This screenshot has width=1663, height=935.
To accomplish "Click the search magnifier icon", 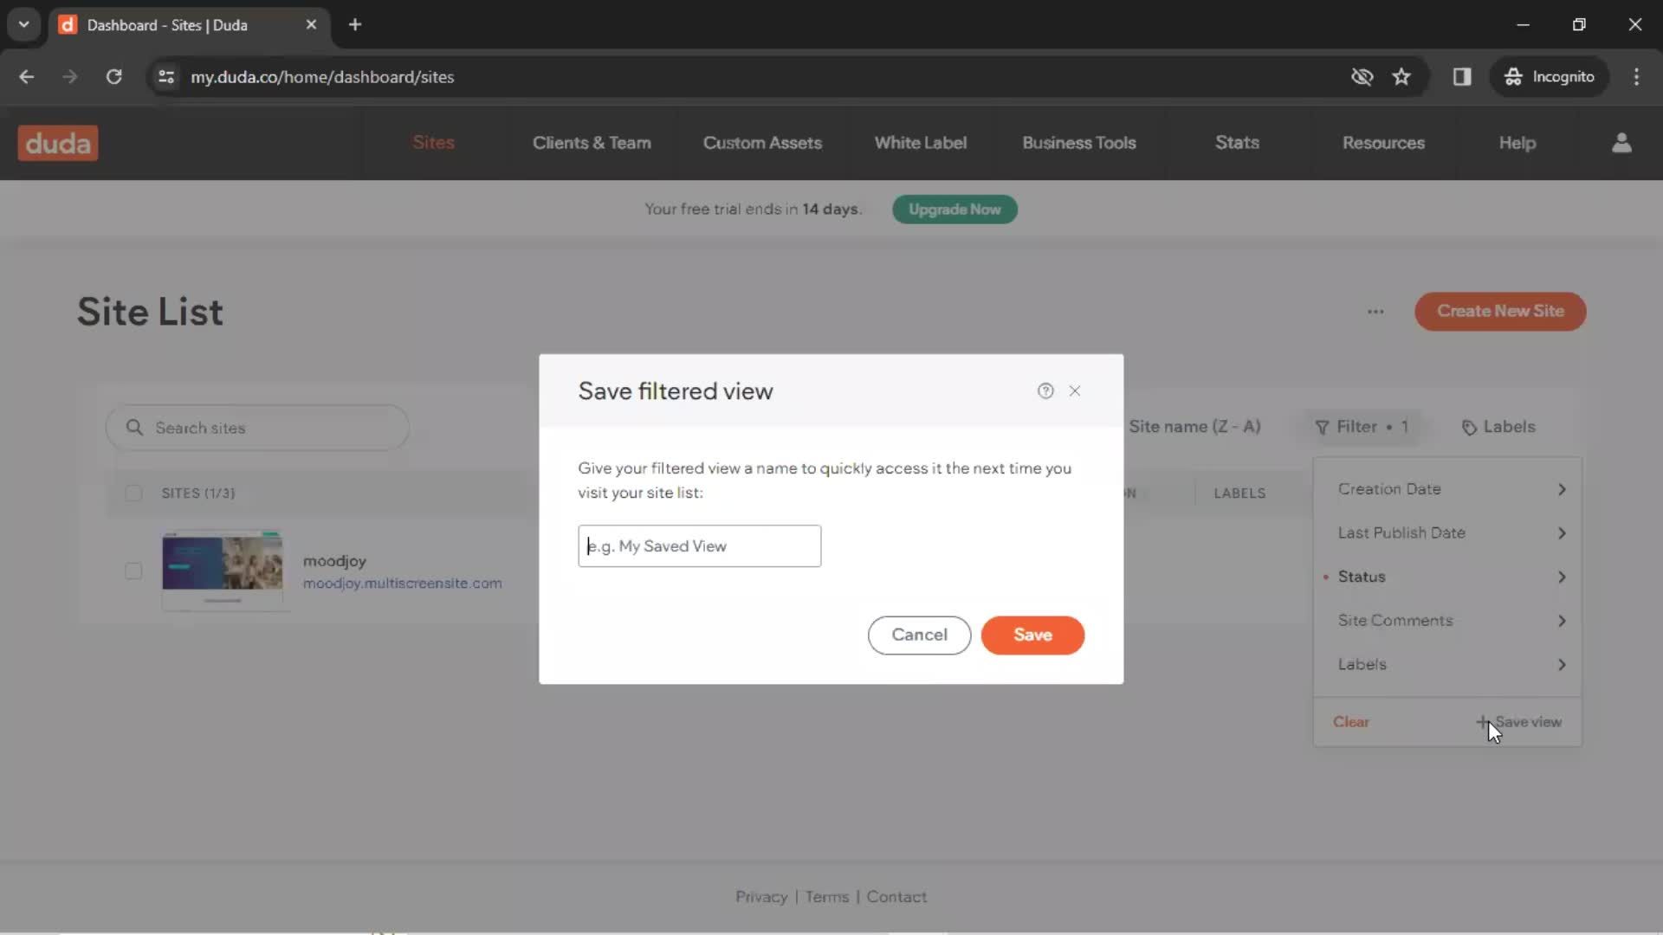I will (134, 428).
